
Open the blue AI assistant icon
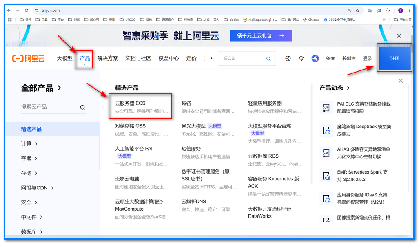click(x=315, y=58)
